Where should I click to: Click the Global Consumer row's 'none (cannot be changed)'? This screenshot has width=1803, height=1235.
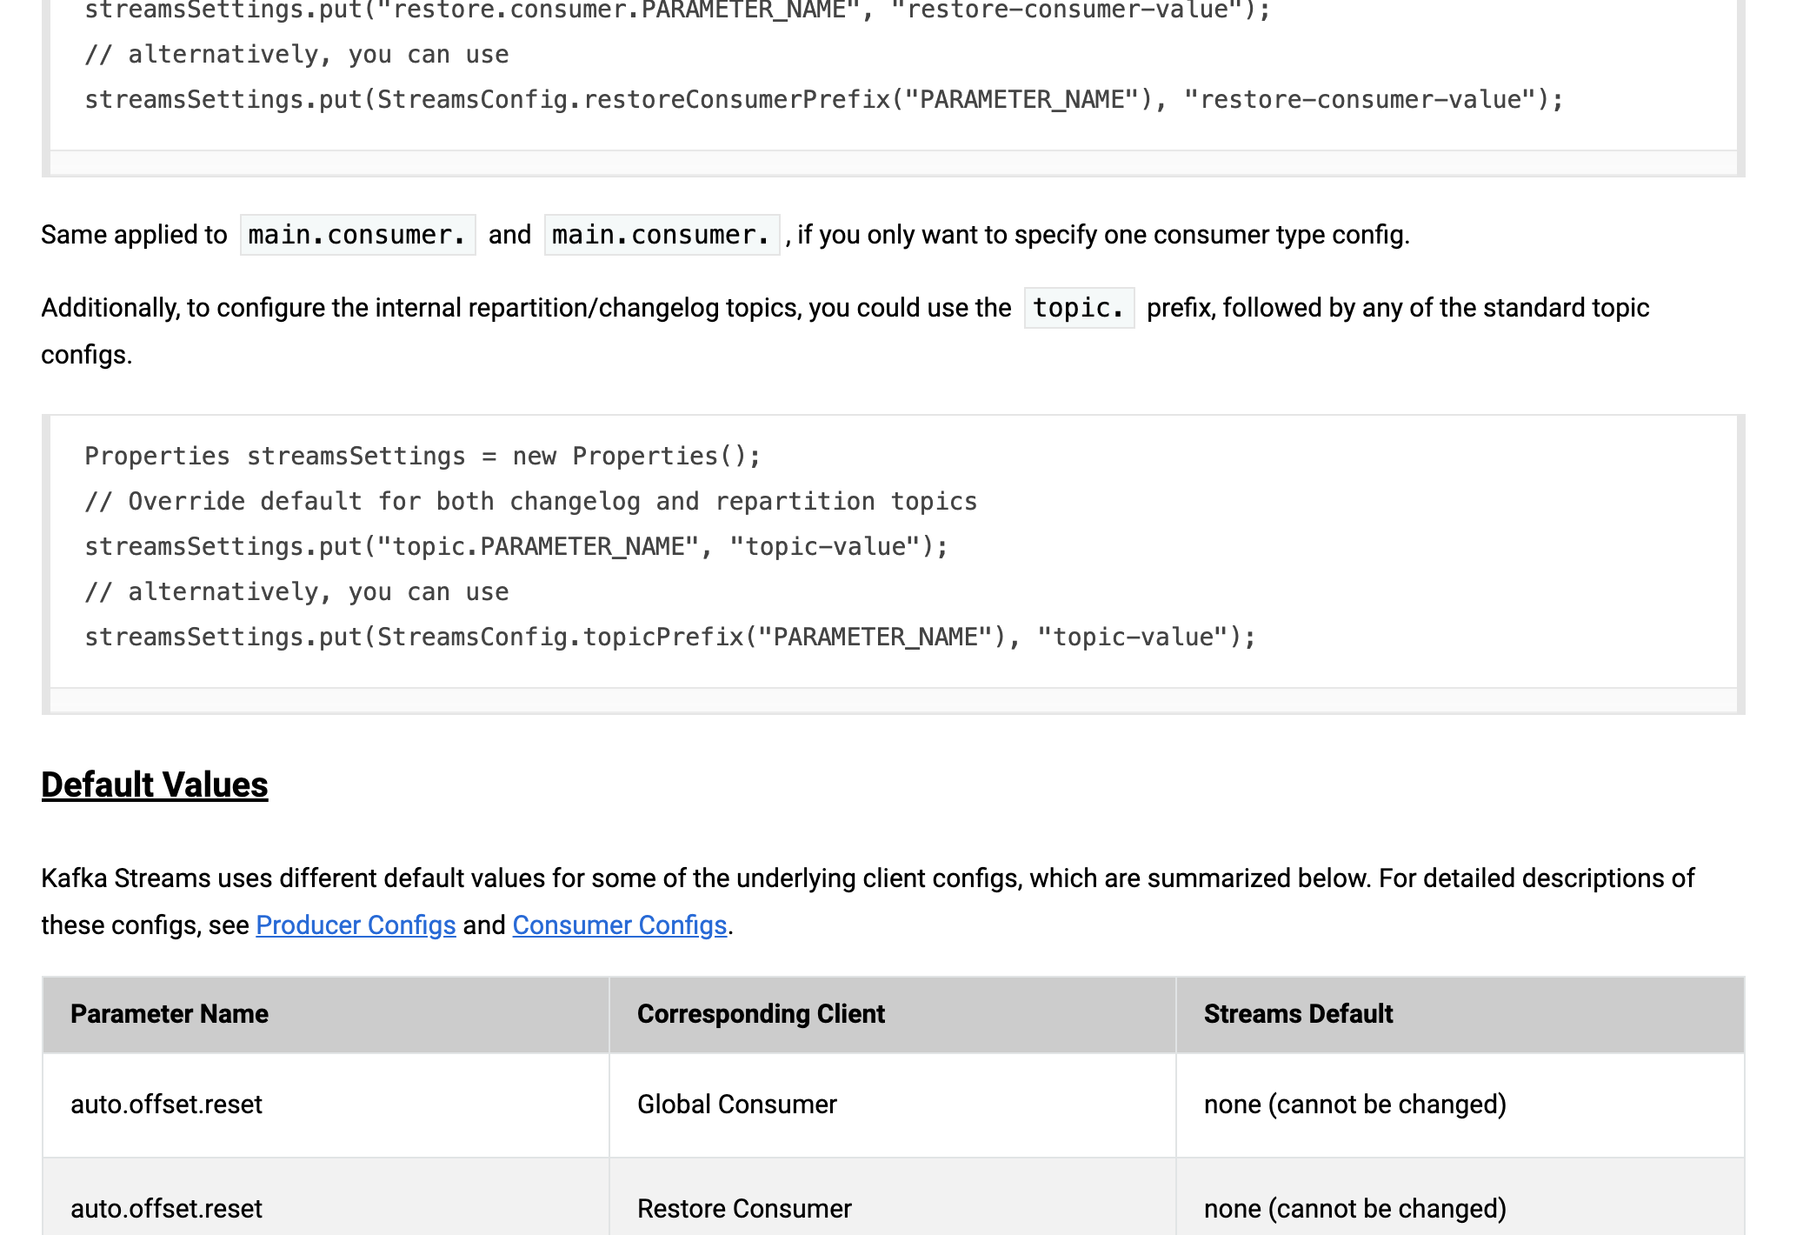click(x=1354, y=1105)
